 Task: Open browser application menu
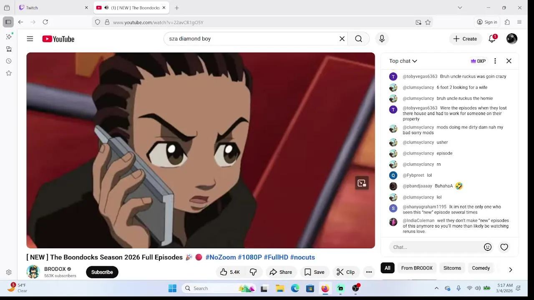519,22
